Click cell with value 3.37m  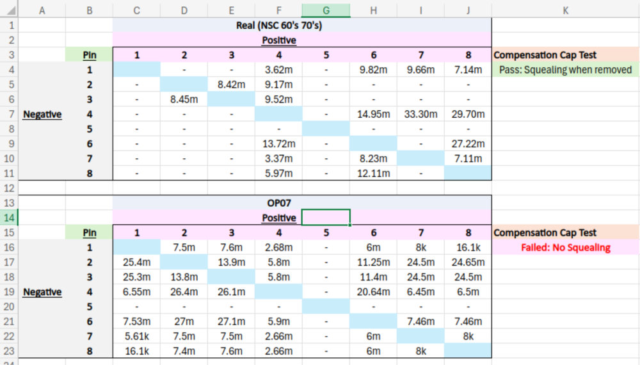(279, 158)
